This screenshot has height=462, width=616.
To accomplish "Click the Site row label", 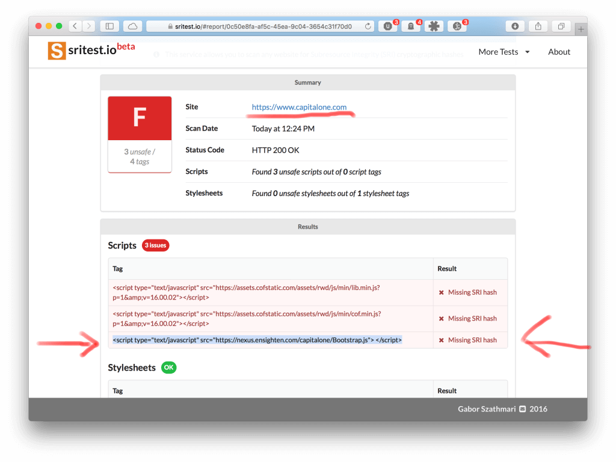I will tap(192, 107).
